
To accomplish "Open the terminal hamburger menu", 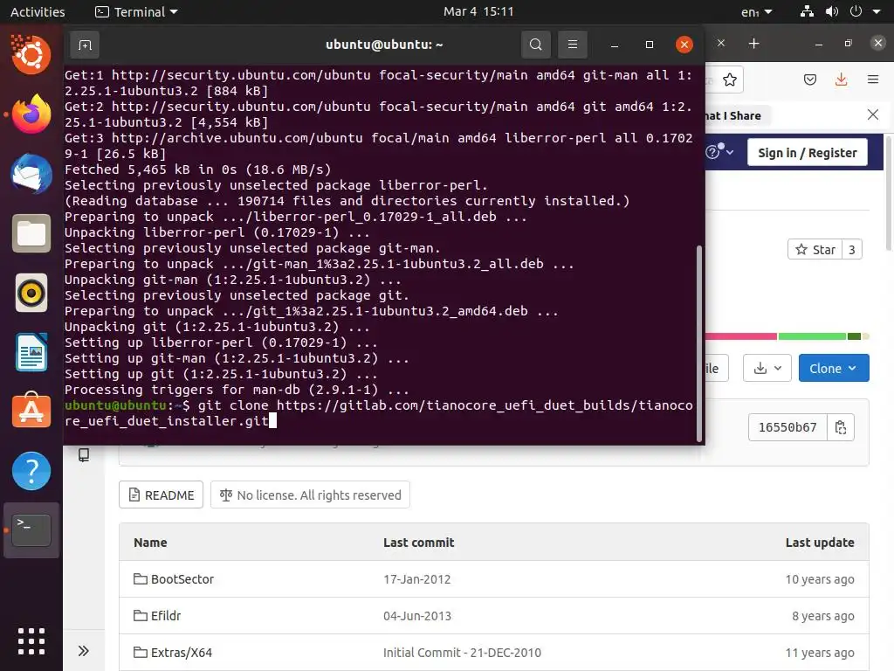I will [x=573, y=45].
